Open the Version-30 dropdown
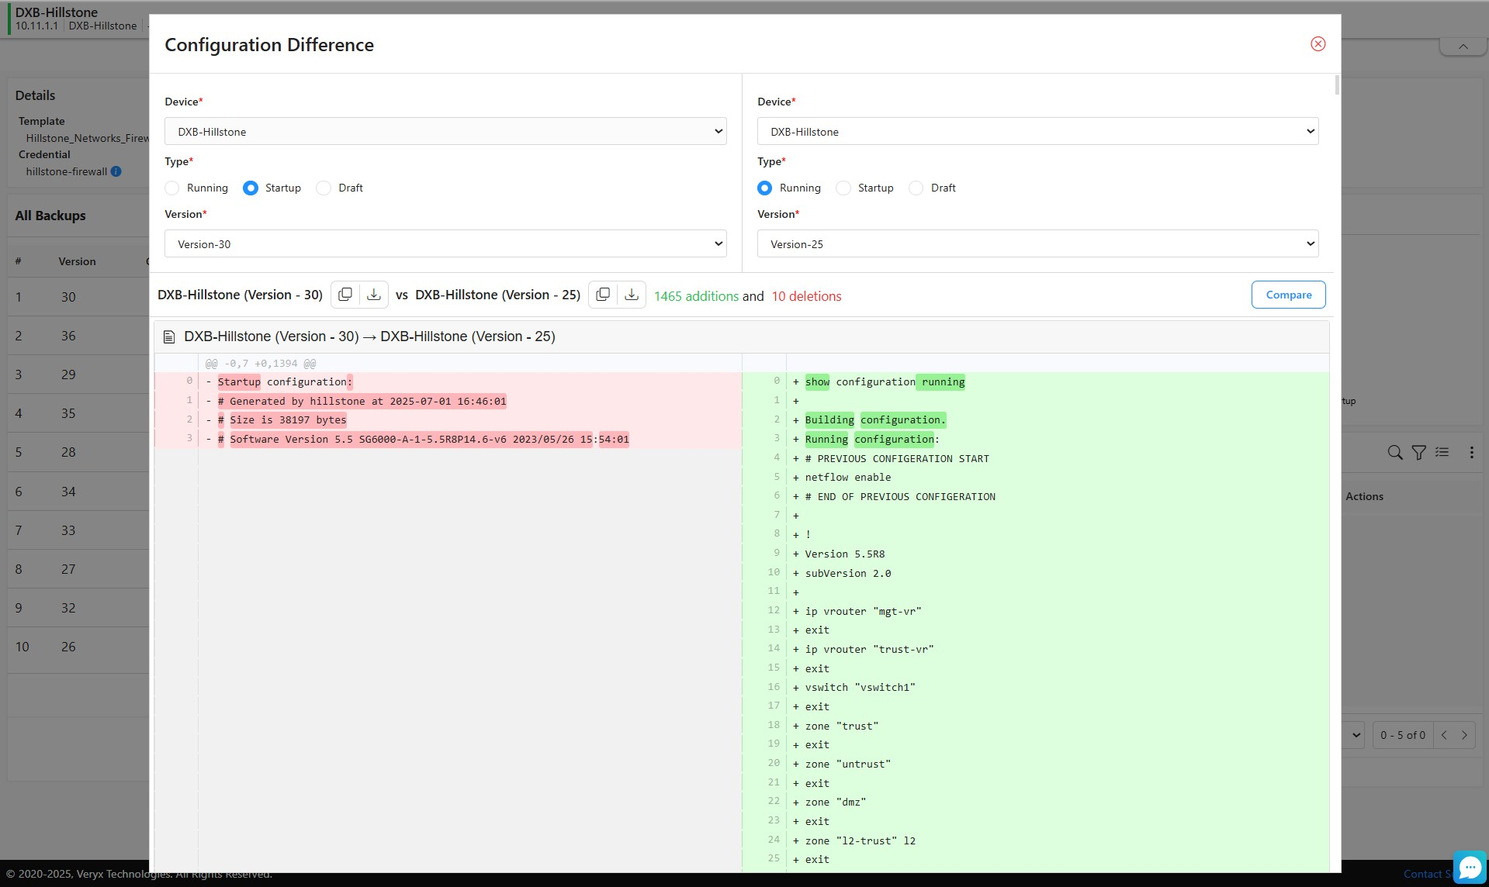The width and height of the screenshot is (1489, 887). click(x=445, y=244)
